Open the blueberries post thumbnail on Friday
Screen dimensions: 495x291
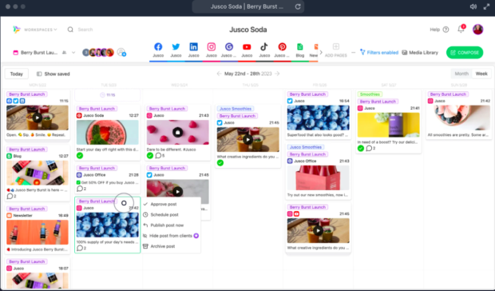pyautogui.click(x=319, y=118)
